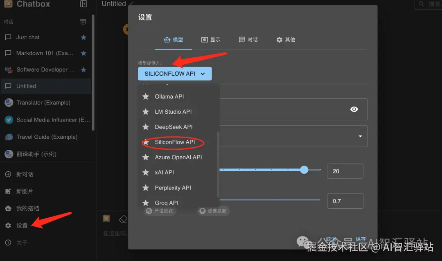Click the trash icon beside 对话 header
Viewport: 442px width, 261px height.
tap(83, 21)
